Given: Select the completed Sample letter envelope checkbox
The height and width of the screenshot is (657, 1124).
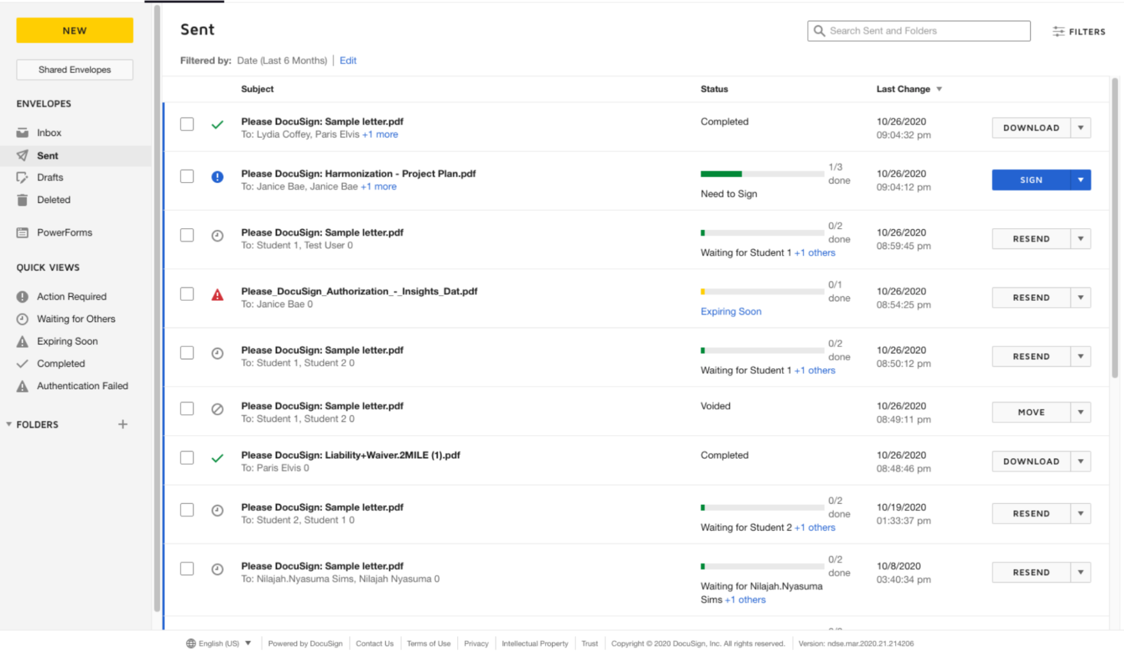Looking at the screenshot, I should pos(187,124).
